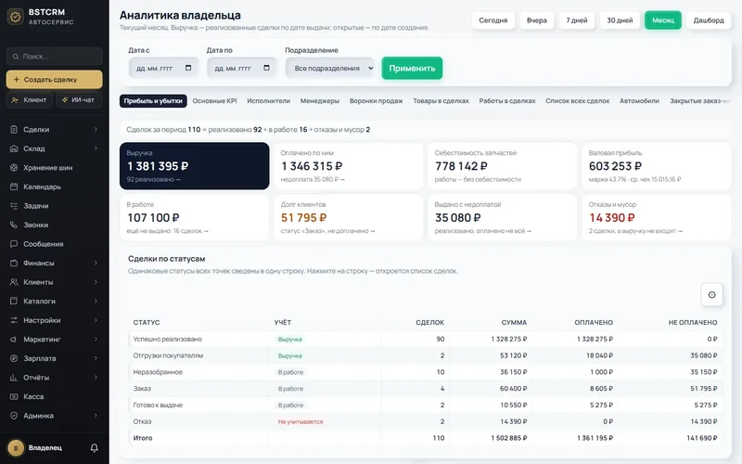Expand the Маркетинг submenu chevron
The image size is (742, 464).
[96, 339]
